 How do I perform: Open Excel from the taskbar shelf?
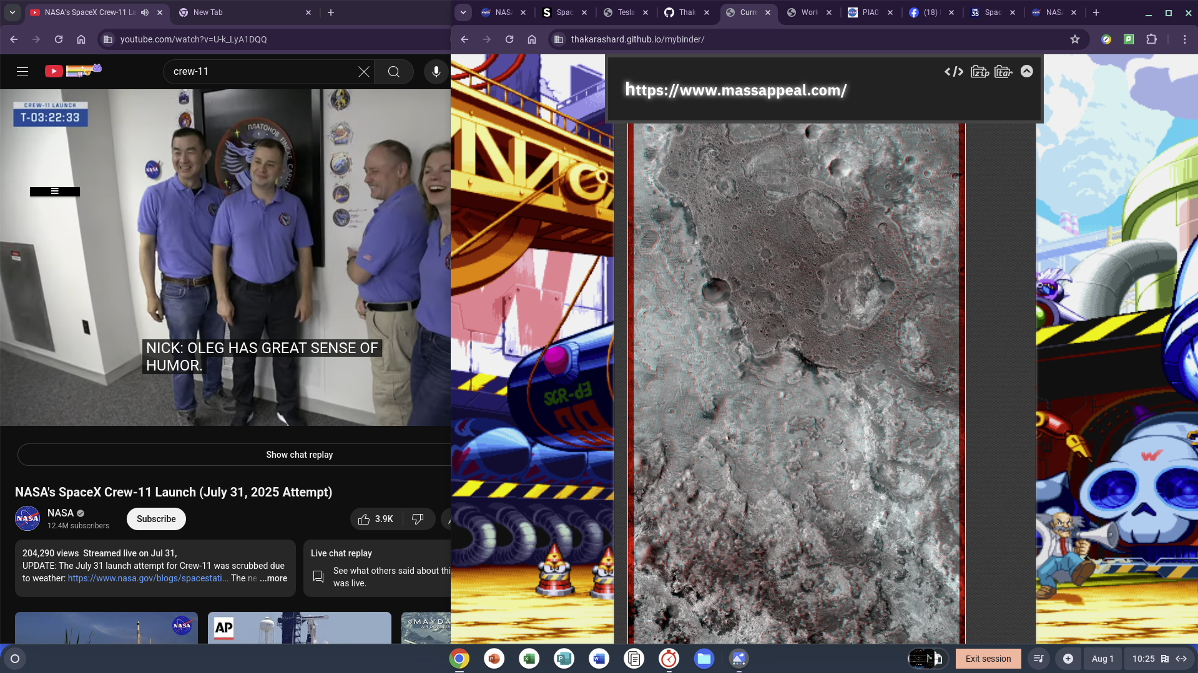point(529,659)
